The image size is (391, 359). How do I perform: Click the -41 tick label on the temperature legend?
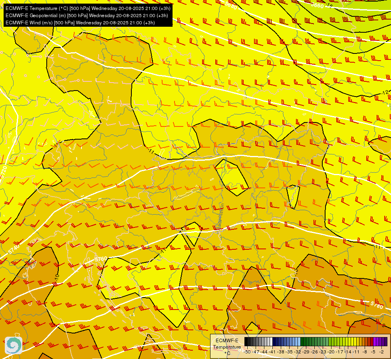272,352
